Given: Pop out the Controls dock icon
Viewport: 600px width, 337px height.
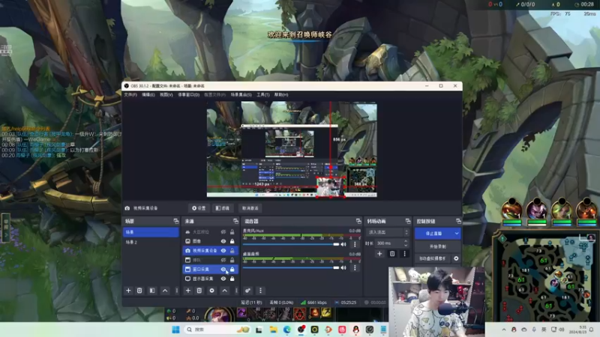Looking at the screenshot, I should tap(458, 221).
